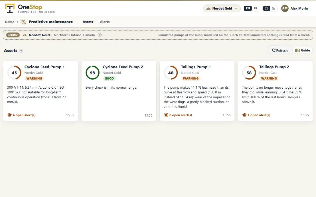Select EN language option
316x197 pixels.
coord(248,8)
